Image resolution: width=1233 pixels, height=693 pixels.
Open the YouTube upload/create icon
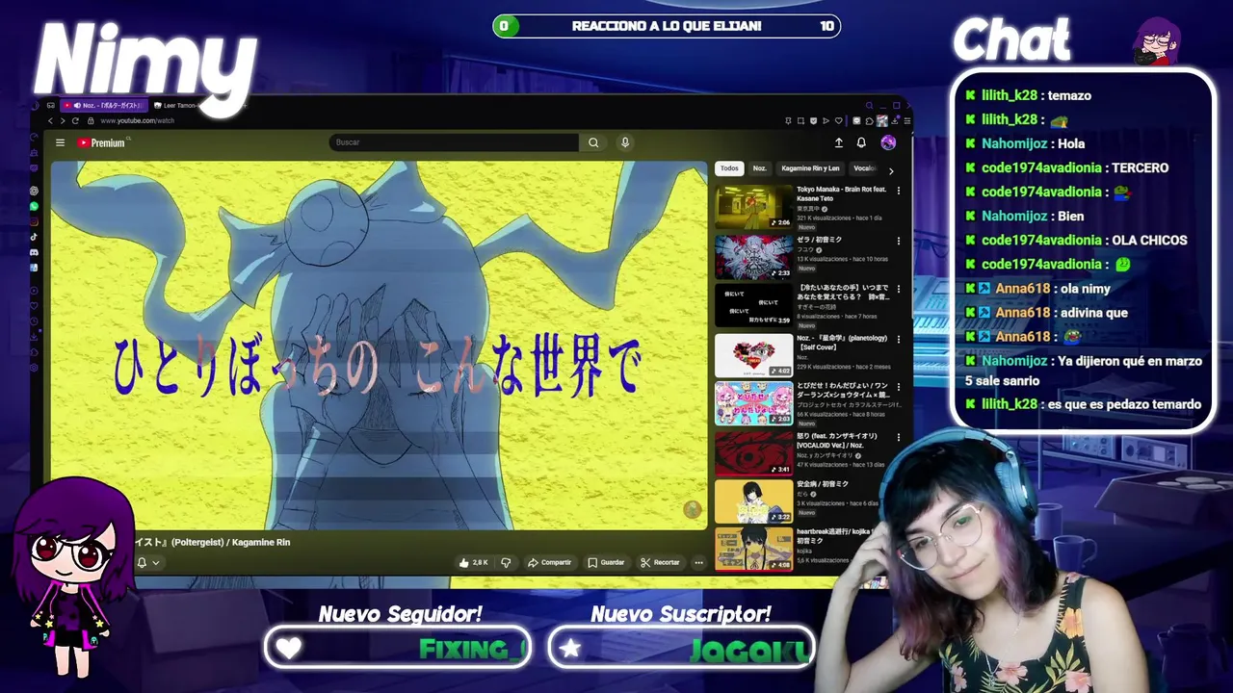pos(838,142)
